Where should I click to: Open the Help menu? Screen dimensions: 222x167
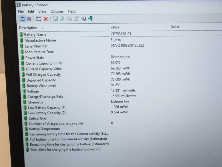(72, 11)
